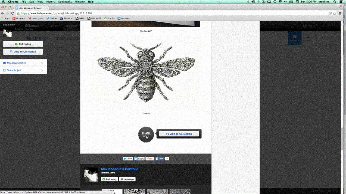Viewport: 346px width, 194px height.
Task: Share the project on LinkedIn
Action: pyautogui.click(x=139, y=159)
